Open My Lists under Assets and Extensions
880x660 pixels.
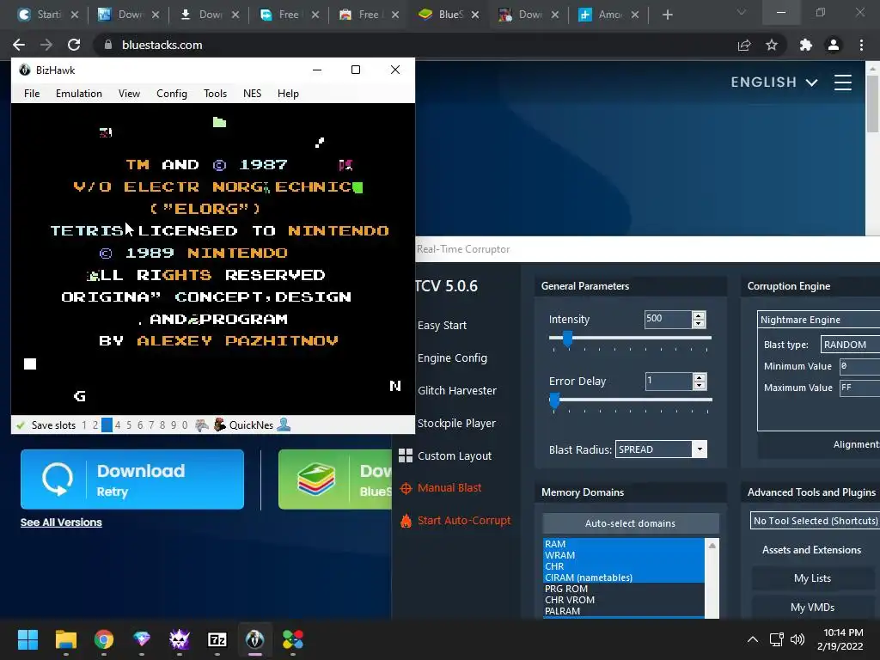click(x=812, y=578)
